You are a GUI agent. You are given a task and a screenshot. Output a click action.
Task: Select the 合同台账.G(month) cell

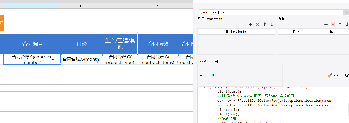[x=81, y=59]
